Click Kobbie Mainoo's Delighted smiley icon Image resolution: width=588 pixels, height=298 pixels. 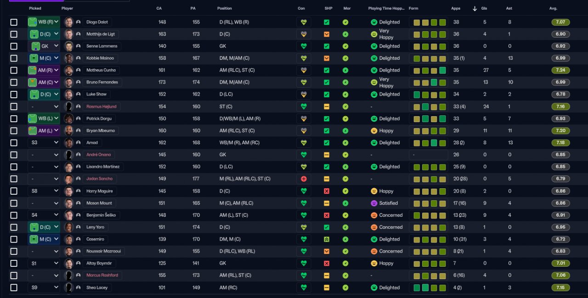pos(374,58)
